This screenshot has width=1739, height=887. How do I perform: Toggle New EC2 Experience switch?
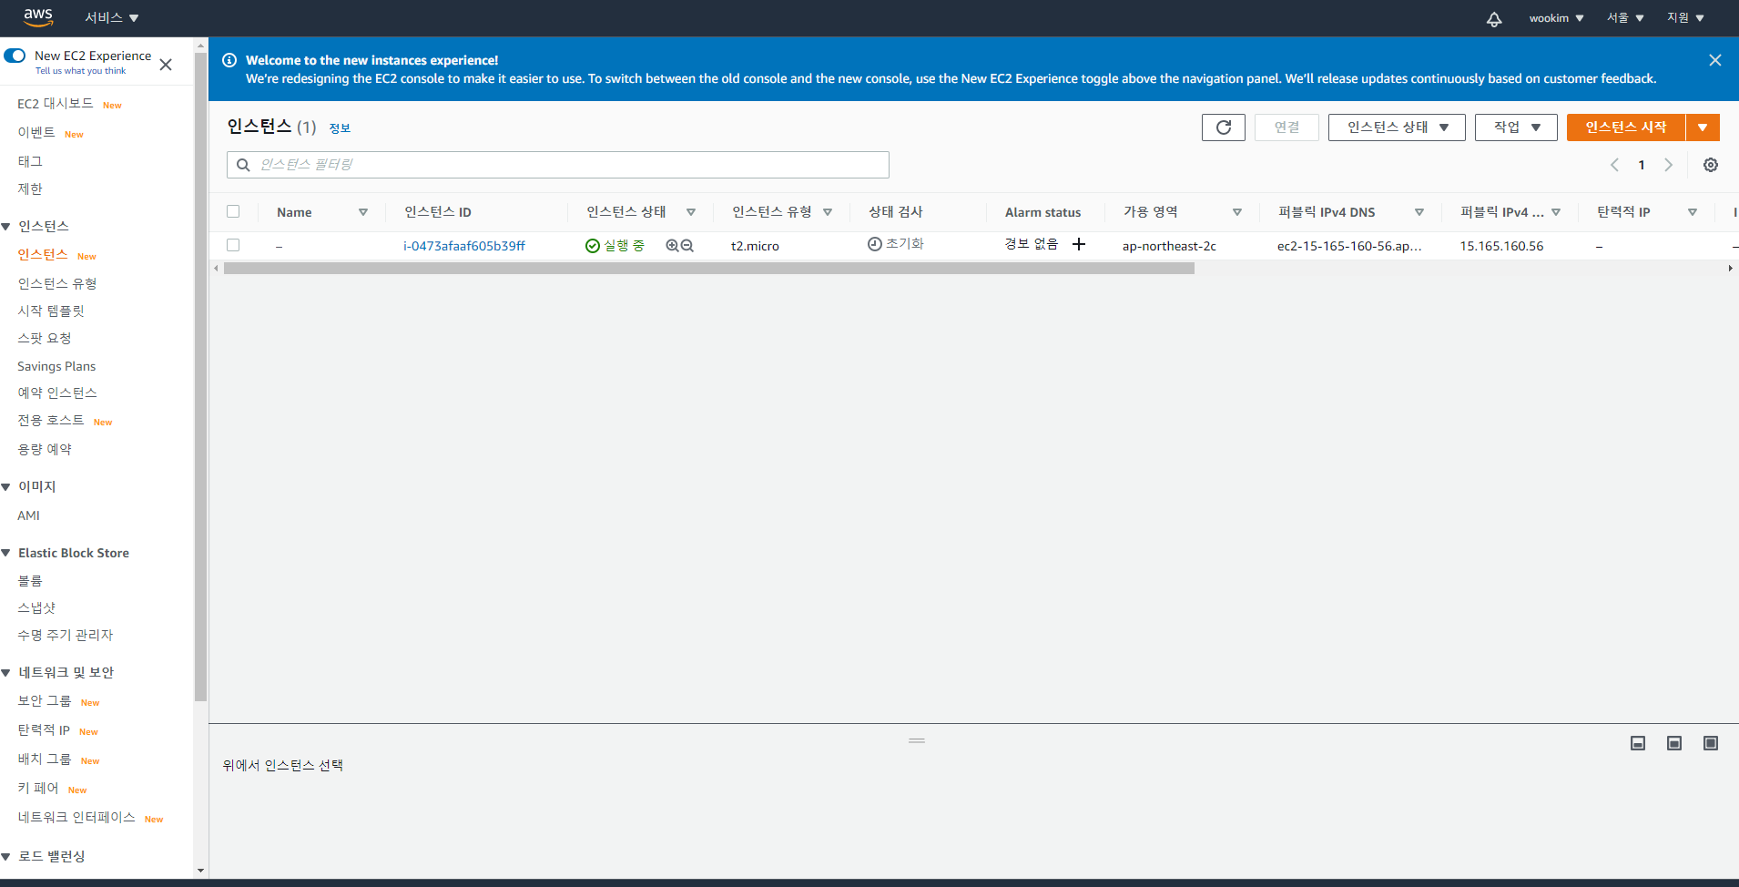pos(15,56)
